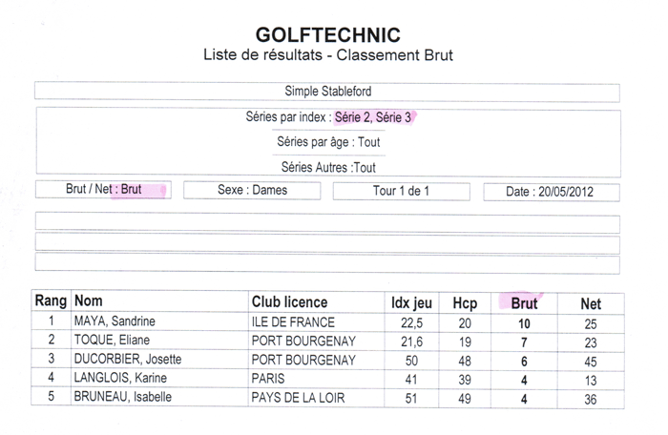668x435 pixels.
Task: Click DUCORBIER, Josette's PORT BOURGENAY club cell
Action: coord(316,360)
